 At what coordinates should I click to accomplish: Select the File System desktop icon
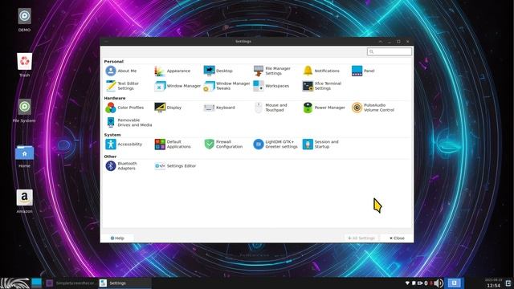tap(24, 111)
